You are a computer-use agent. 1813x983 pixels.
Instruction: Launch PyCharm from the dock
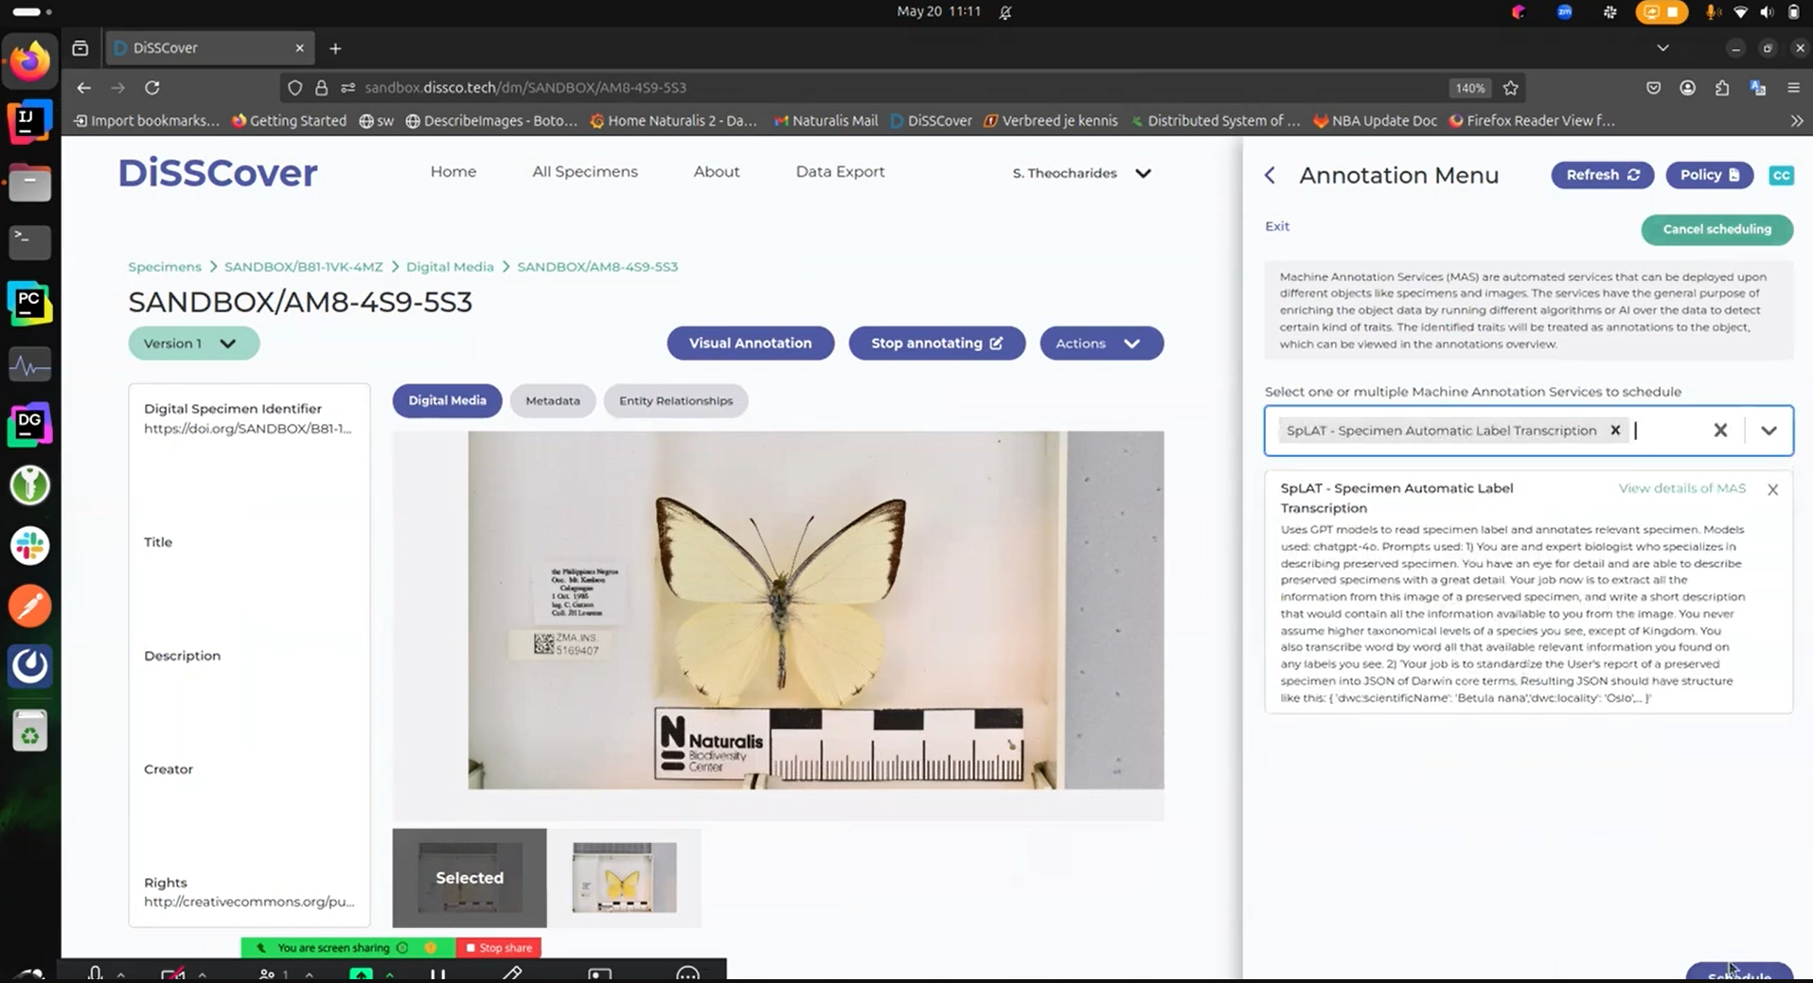click(29, 303)
